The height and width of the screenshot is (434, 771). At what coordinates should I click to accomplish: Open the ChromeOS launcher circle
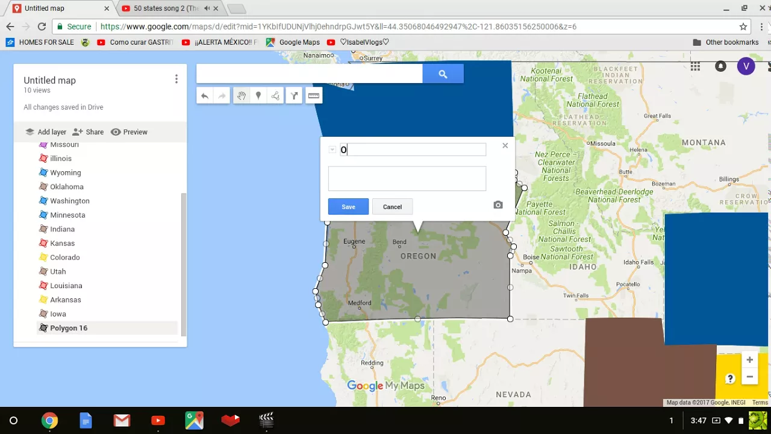tap(13, 420)
